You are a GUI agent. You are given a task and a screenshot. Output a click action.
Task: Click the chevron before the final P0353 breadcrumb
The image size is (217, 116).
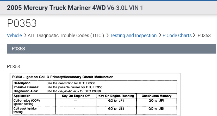click(194, 35)
